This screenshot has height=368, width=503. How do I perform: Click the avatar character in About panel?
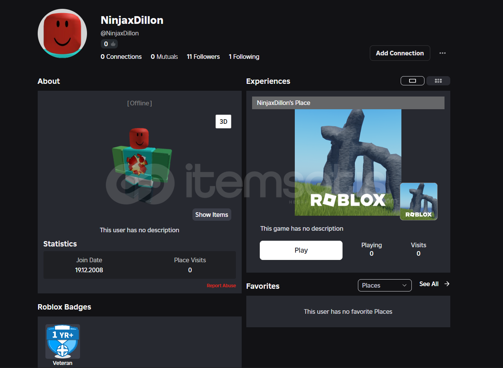pyautogui.click(x=142, y=165)
